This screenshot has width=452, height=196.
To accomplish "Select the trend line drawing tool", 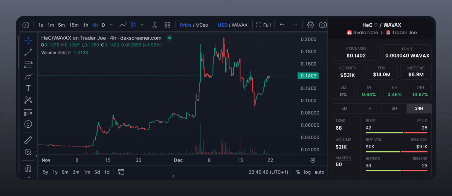I will click(x=28, y=53).
